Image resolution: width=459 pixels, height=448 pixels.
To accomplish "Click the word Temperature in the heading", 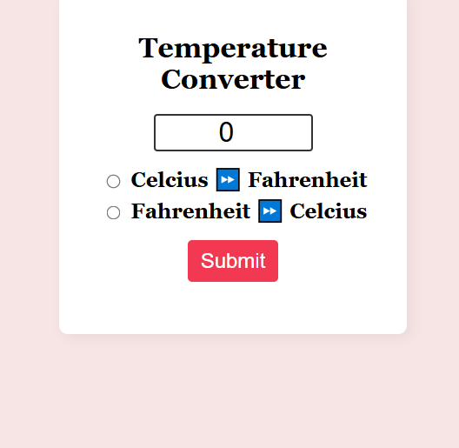I will 233,49.
